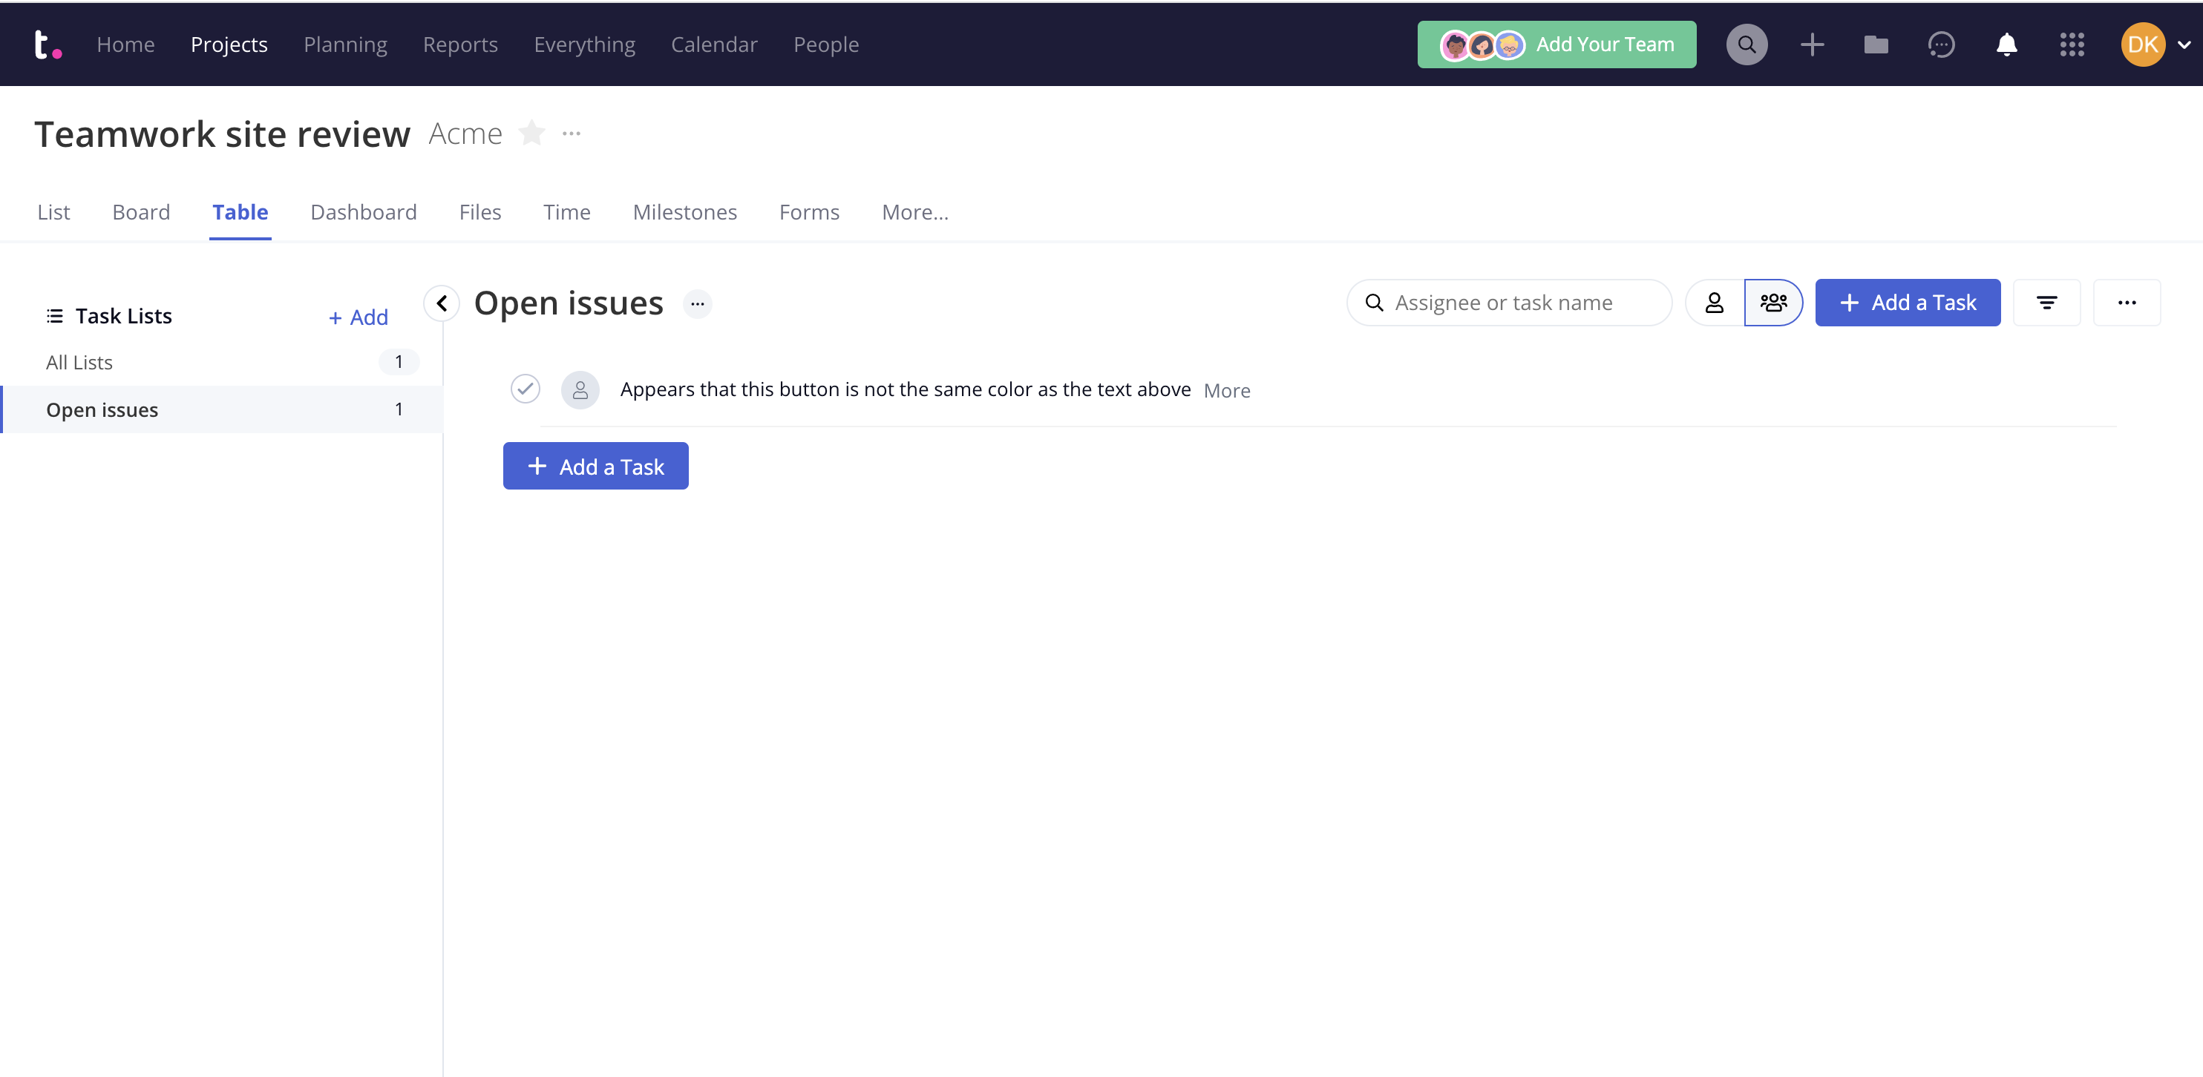Star the Teamwork site review project

click(x=532, y=134)
